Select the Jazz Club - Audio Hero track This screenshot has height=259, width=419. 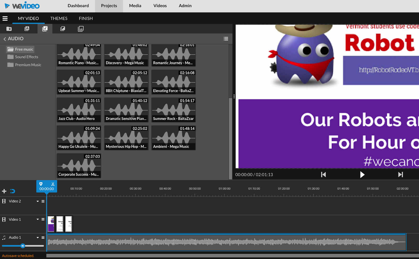pyautogui.click(x=79, y=110)
